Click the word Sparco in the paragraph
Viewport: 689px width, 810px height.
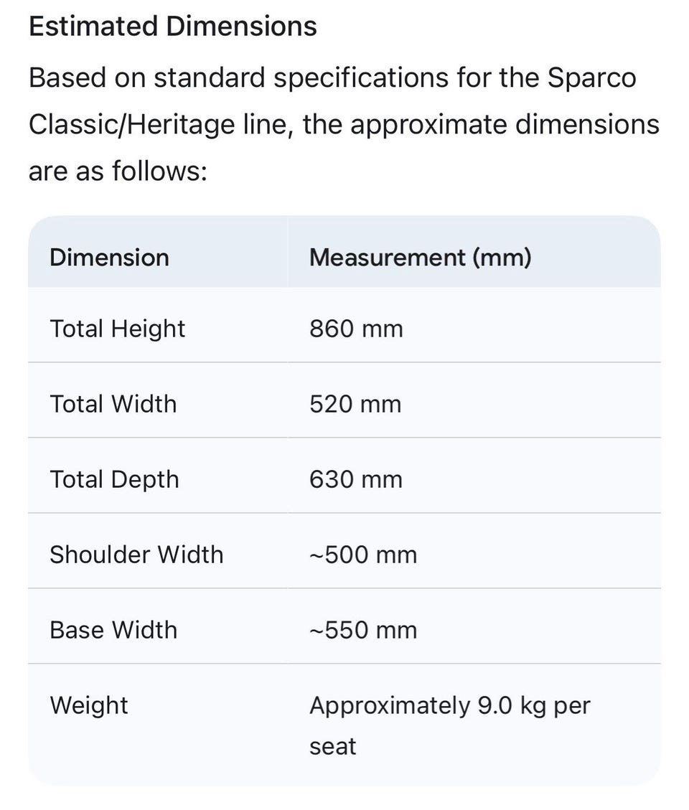pyautogui.click(x=592, y=78)
